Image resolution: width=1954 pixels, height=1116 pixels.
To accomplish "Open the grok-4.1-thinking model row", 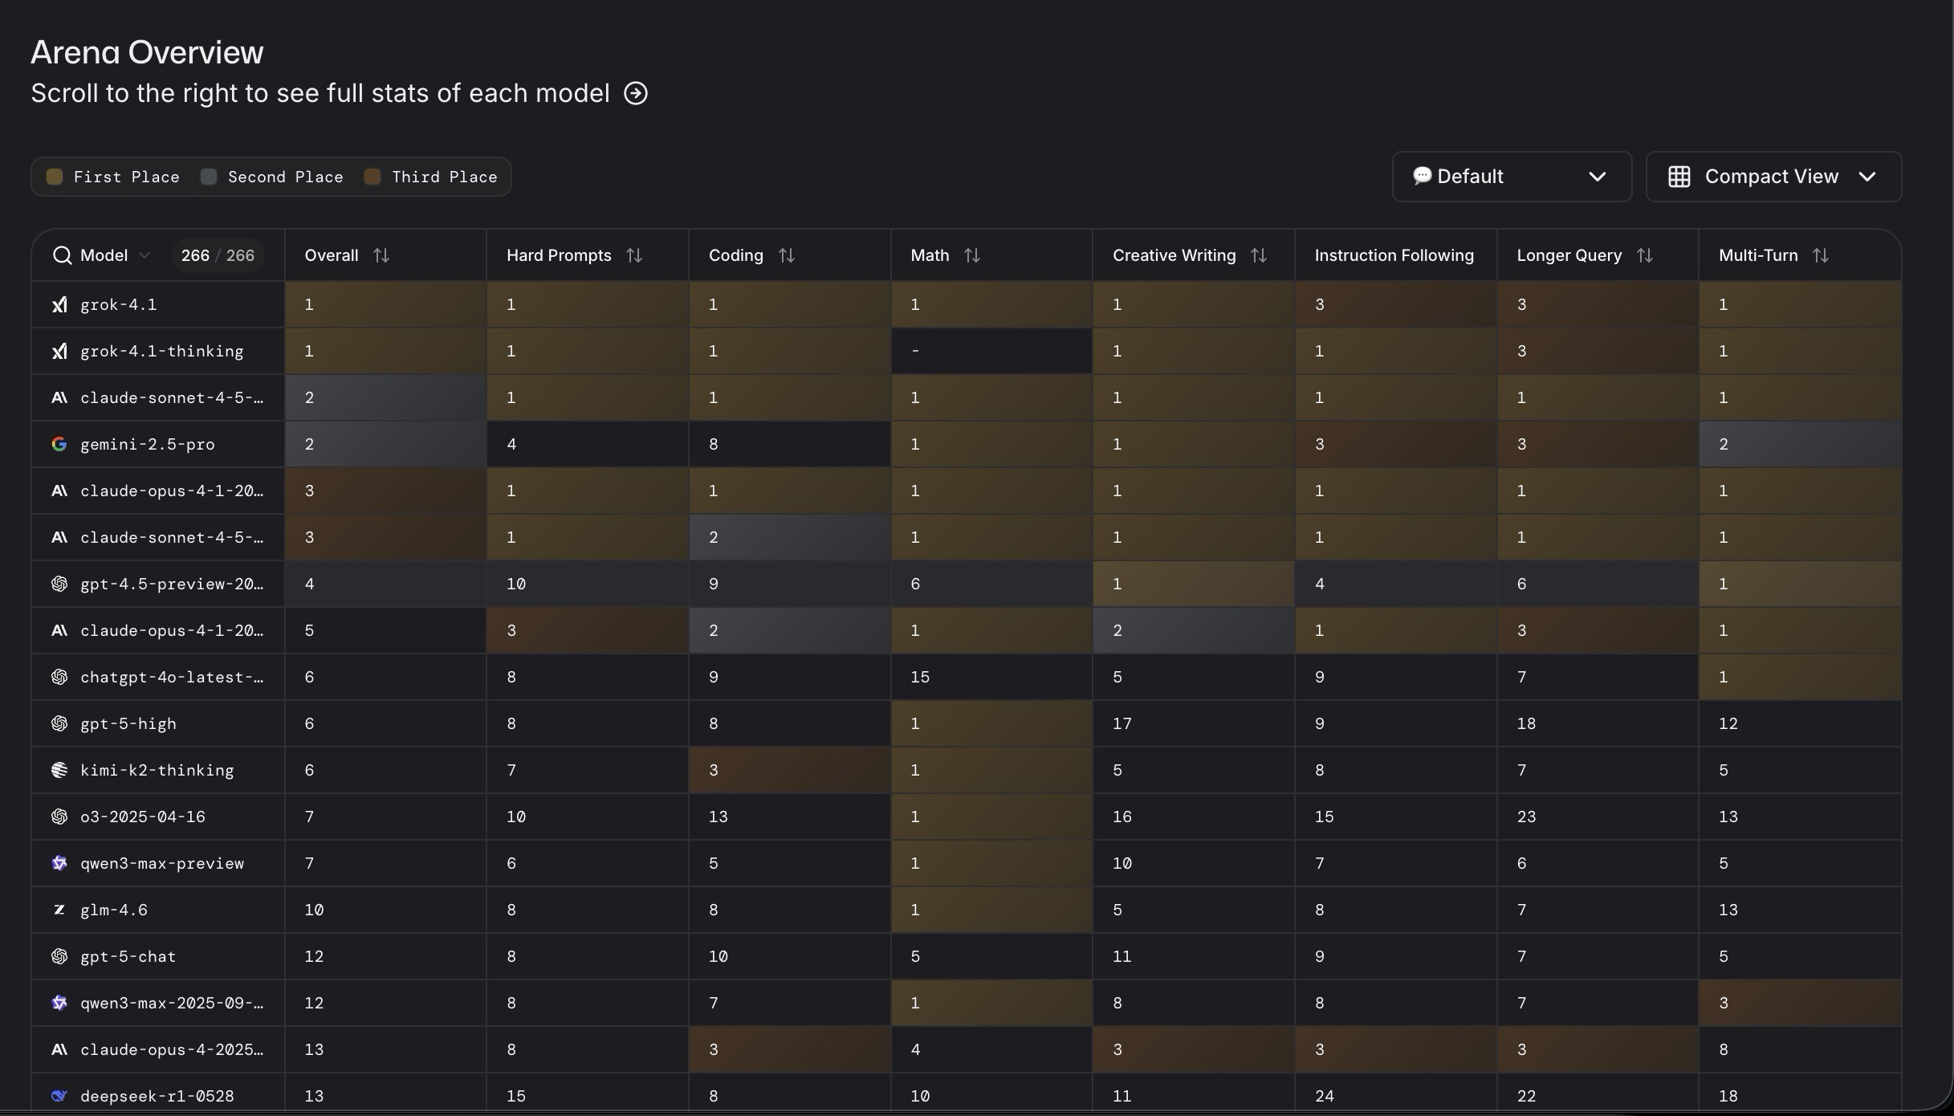I will tap(161, 351).
